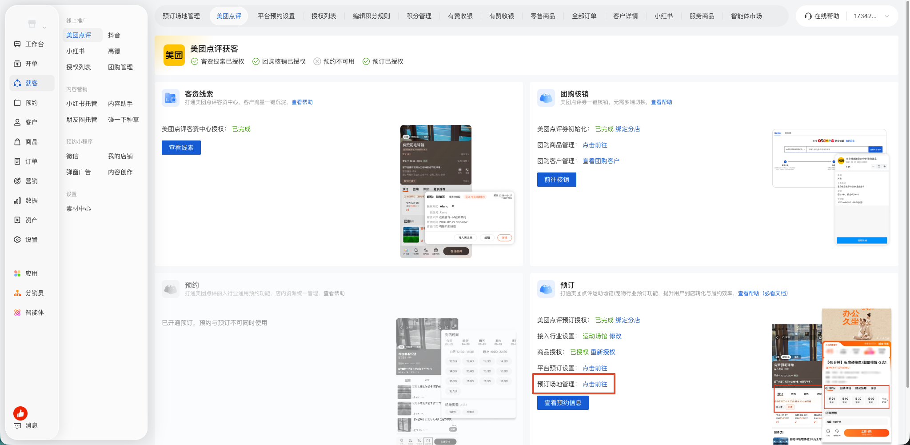Open the 编辑积分规则 tab
This screenshot has width=910, height=445.
coord(371,16)
